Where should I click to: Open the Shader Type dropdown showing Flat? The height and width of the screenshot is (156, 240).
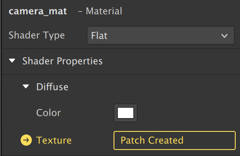click(160, 35)
